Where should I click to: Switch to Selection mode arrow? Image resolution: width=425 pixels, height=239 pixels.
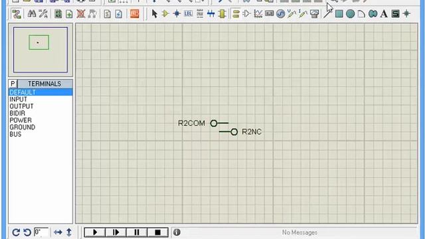[x=155, y=13]
